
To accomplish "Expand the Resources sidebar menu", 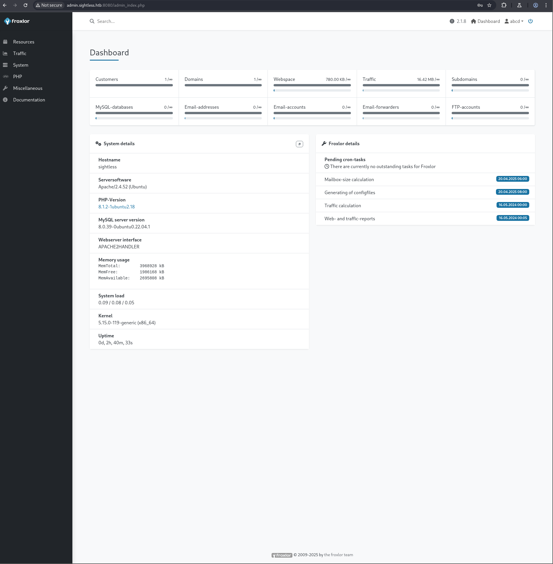I will pos(23,42).
